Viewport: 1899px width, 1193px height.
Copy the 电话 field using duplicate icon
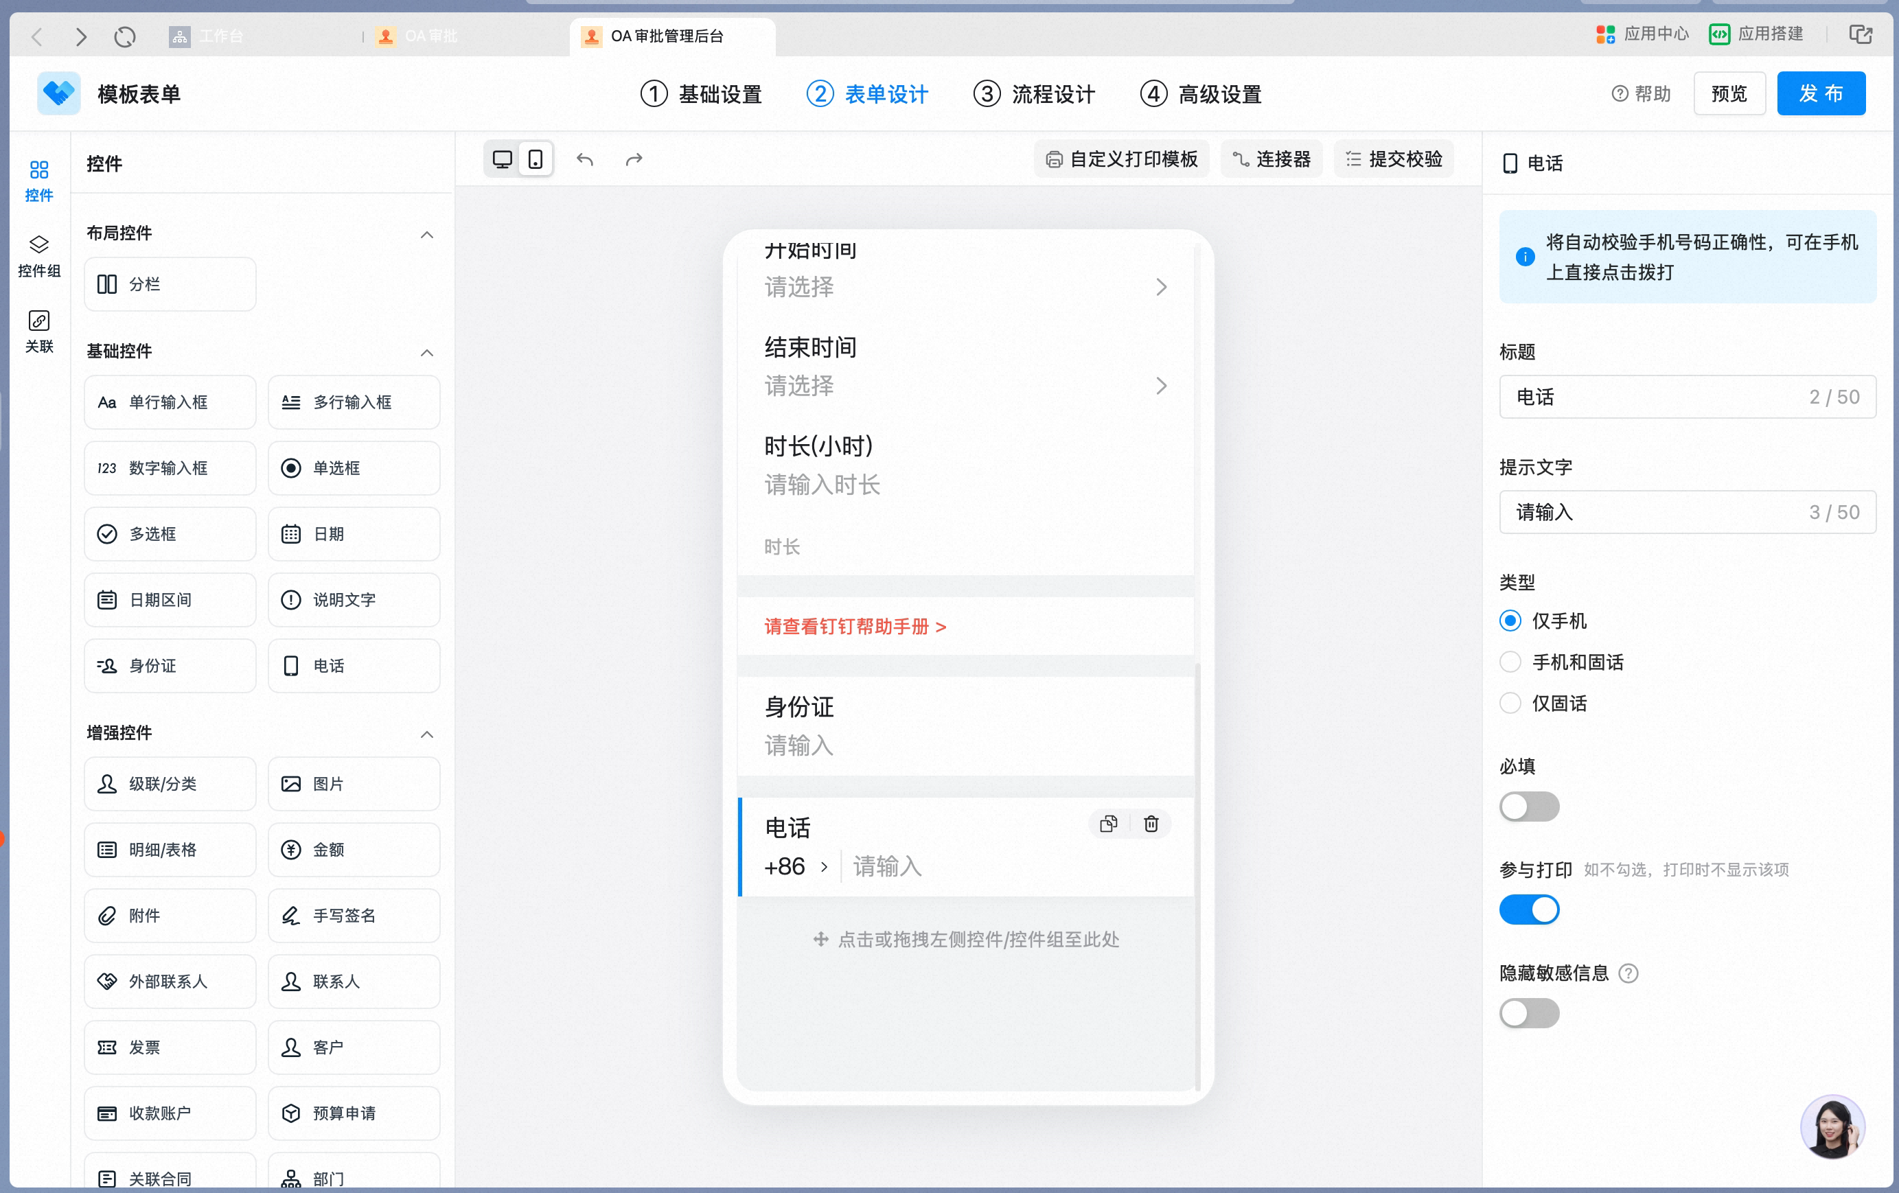[1108, 823]
